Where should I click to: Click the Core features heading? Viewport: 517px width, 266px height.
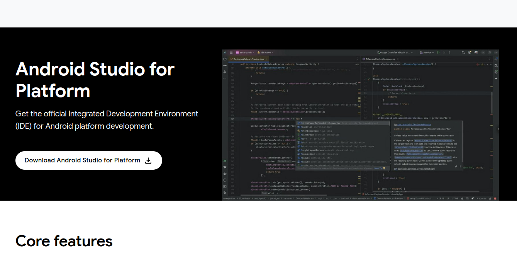click(64, 241)
